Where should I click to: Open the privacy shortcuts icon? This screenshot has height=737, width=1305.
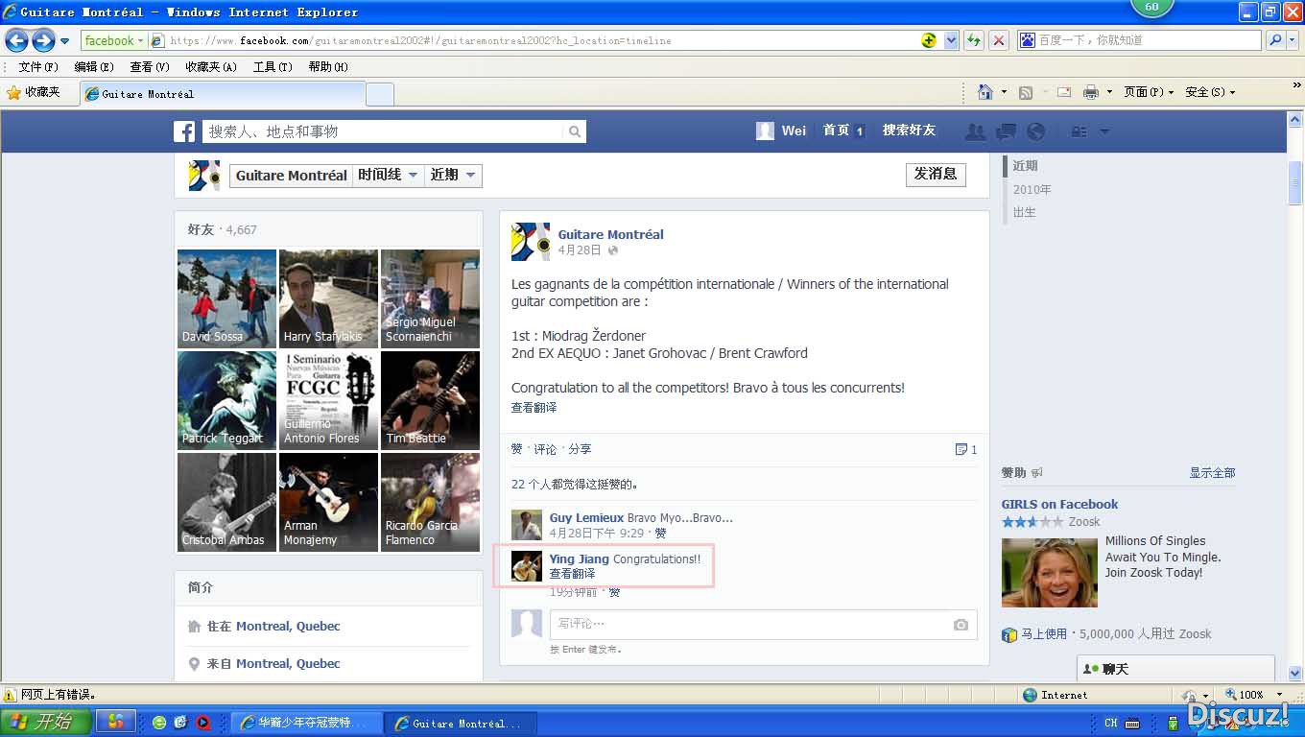(1080, 131)
